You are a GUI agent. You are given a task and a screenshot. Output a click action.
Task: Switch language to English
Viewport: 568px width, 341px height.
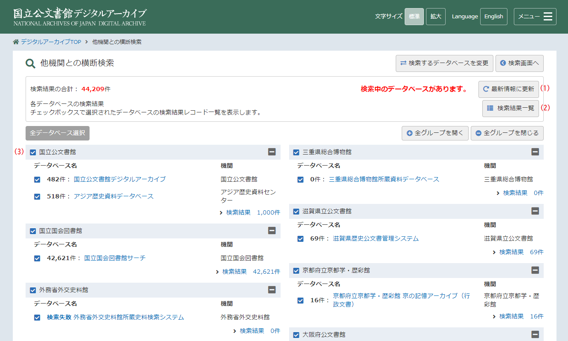click(x=494, y=17)
